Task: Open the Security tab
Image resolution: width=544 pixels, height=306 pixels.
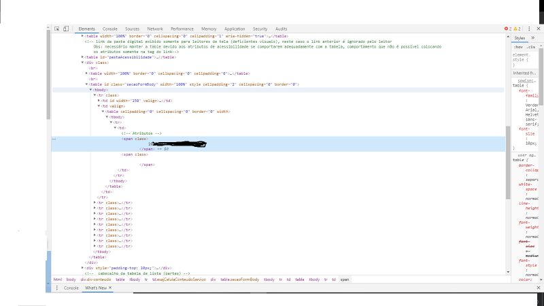Action: [260, 29]
